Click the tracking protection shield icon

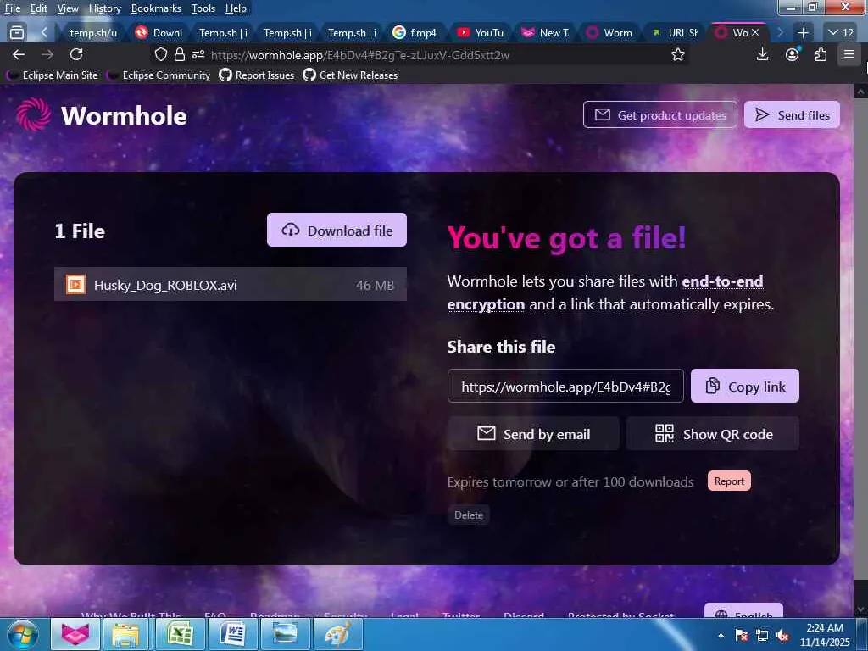pyautogui.click(x=160, y=54)
